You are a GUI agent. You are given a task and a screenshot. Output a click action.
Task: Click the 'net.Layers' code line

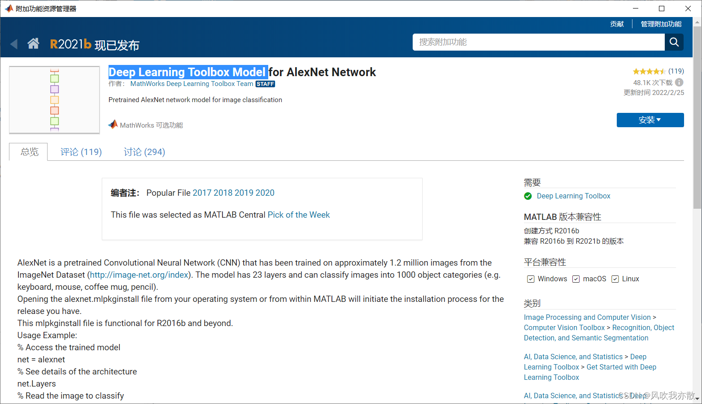click(37, 383)
